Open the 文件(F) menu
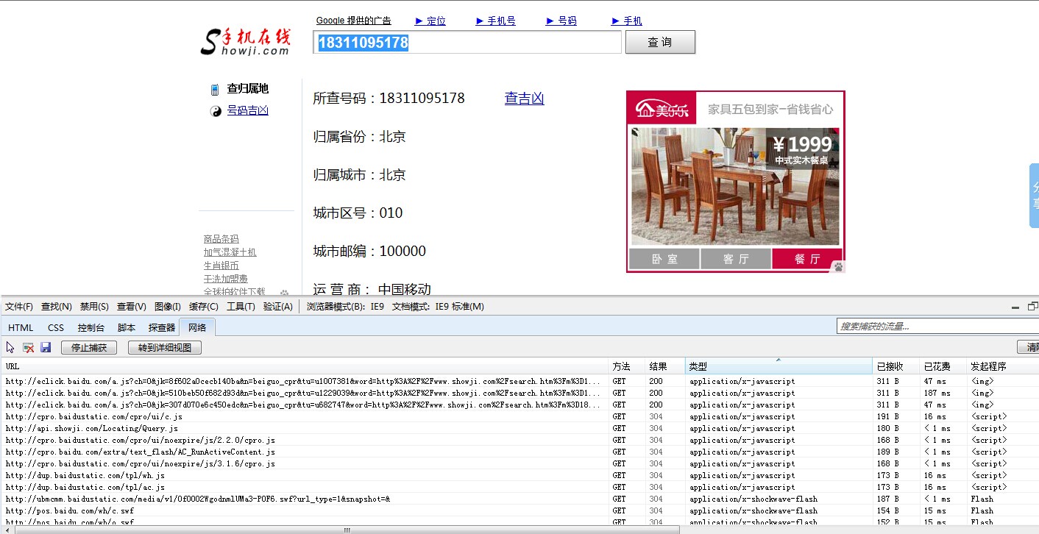The width and height of the screenshot is (1039, 534). point(19,307)
